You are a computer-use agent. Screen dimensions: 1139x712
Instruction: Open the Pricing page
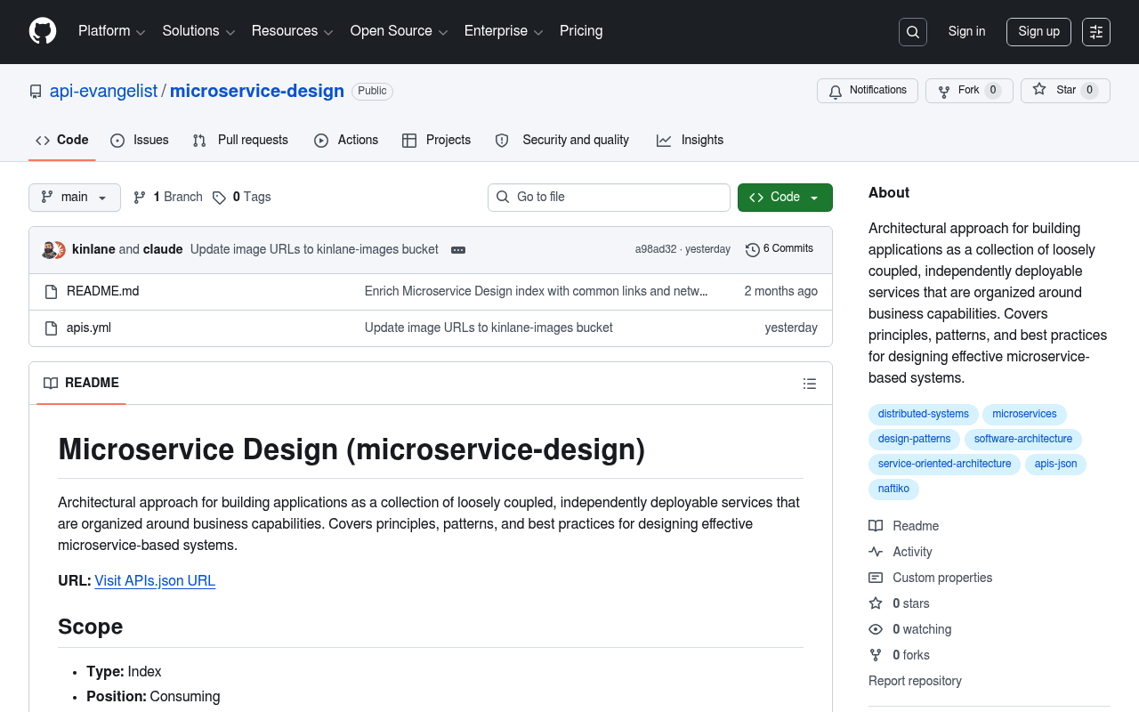click(x=581, y=31)
